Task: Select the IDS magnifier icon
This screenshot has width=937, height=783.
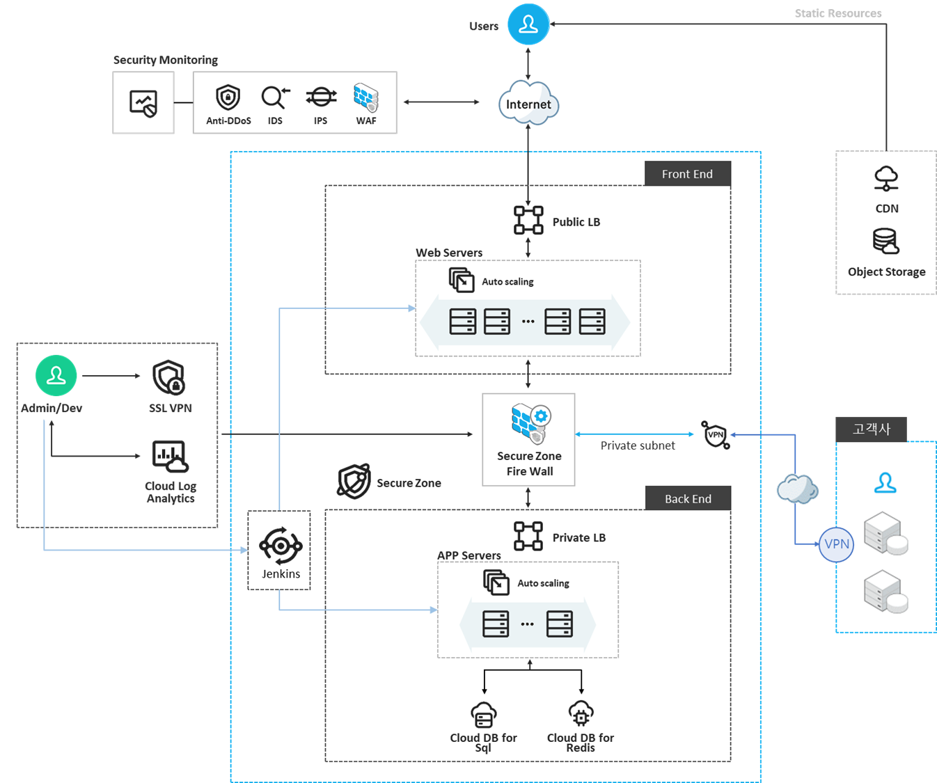Action: point(275,98)
